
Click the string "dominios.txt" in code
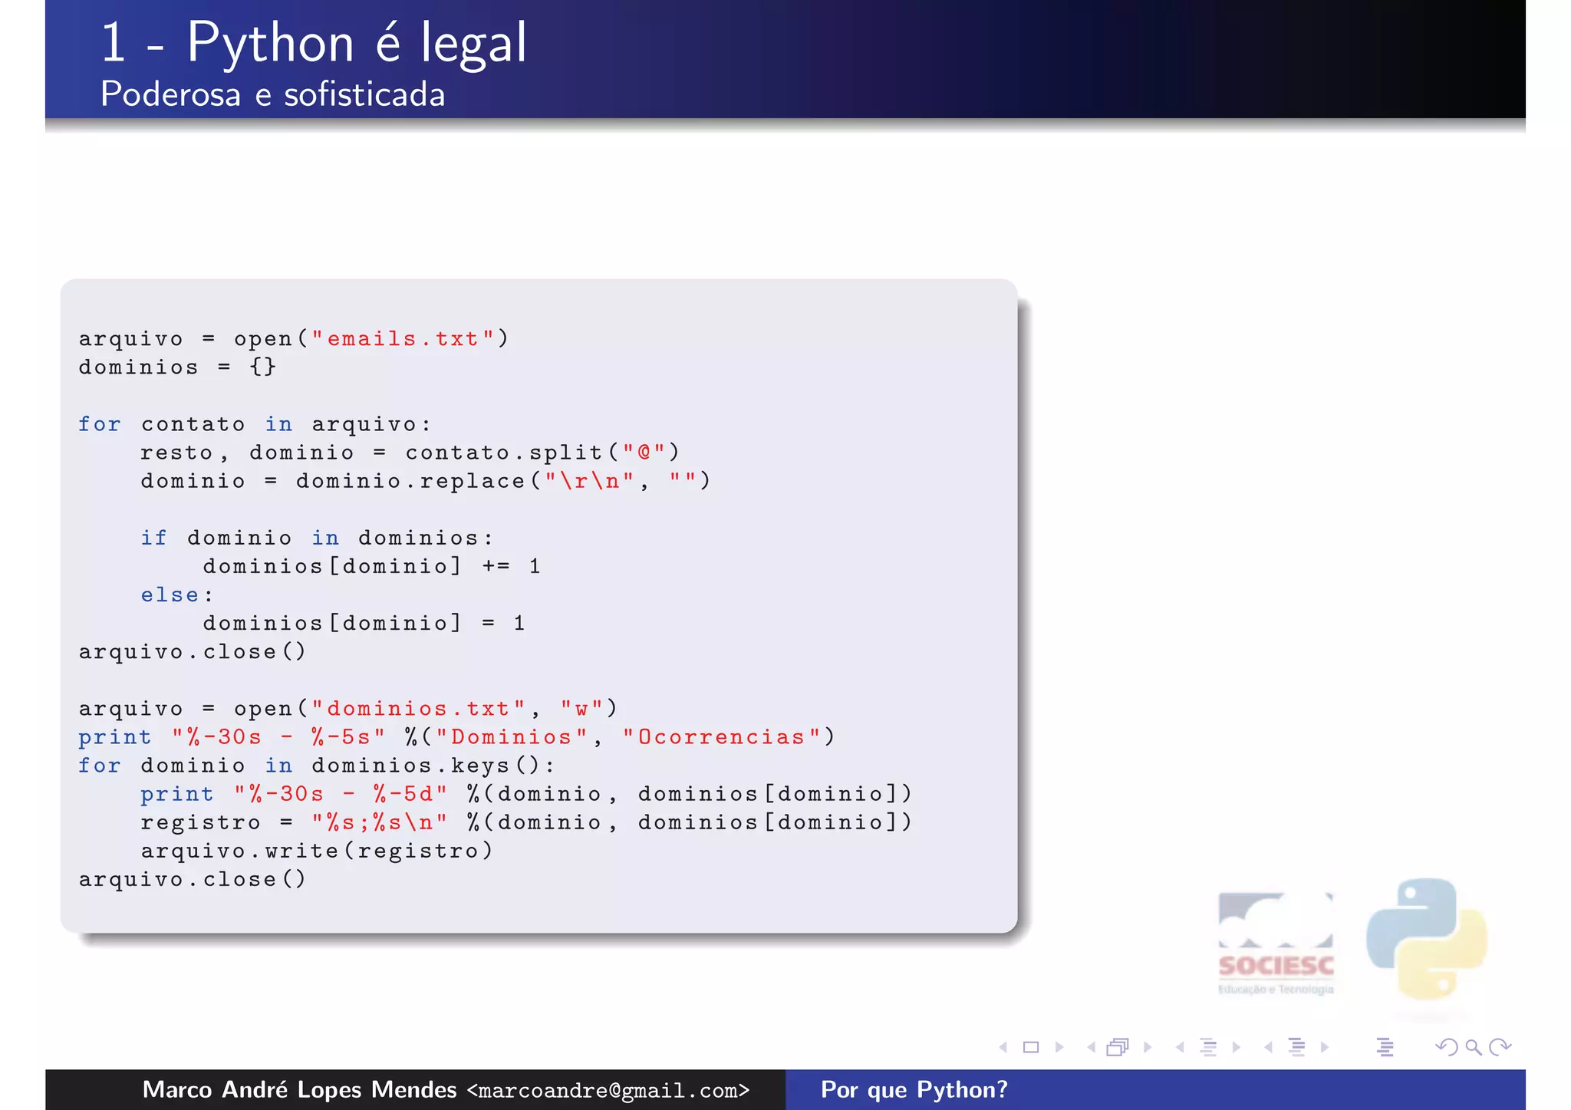click(418, 708)
